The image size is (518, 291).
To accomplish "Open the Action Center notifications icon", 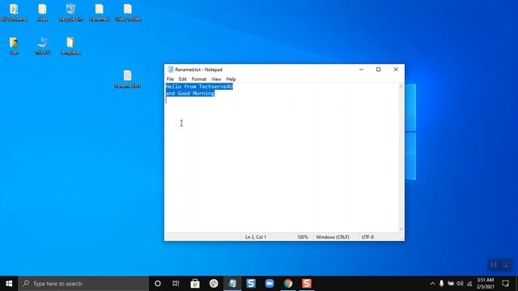I will tap(505, 284).
